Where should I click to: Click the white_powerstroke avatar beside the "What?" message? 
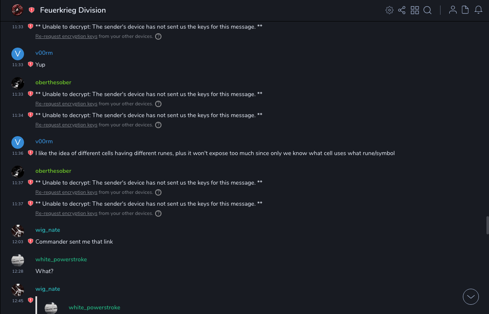18,260
